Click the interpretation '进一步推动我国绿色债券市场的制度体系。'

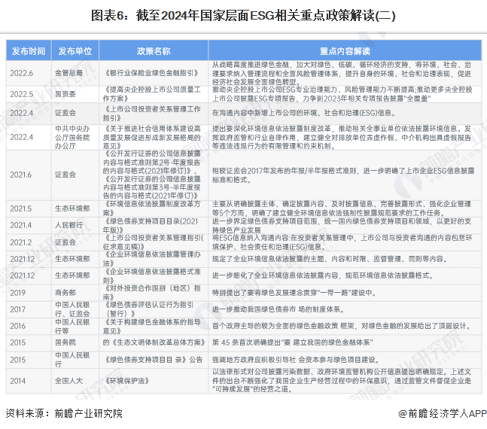279,309
